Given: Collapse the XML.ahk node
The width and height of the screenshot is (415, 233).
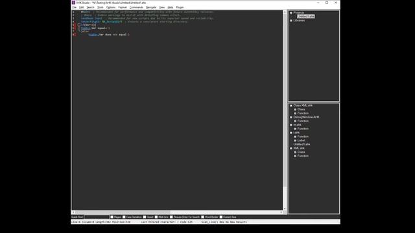Looking at the screenshot, I should tap(291, 148).
